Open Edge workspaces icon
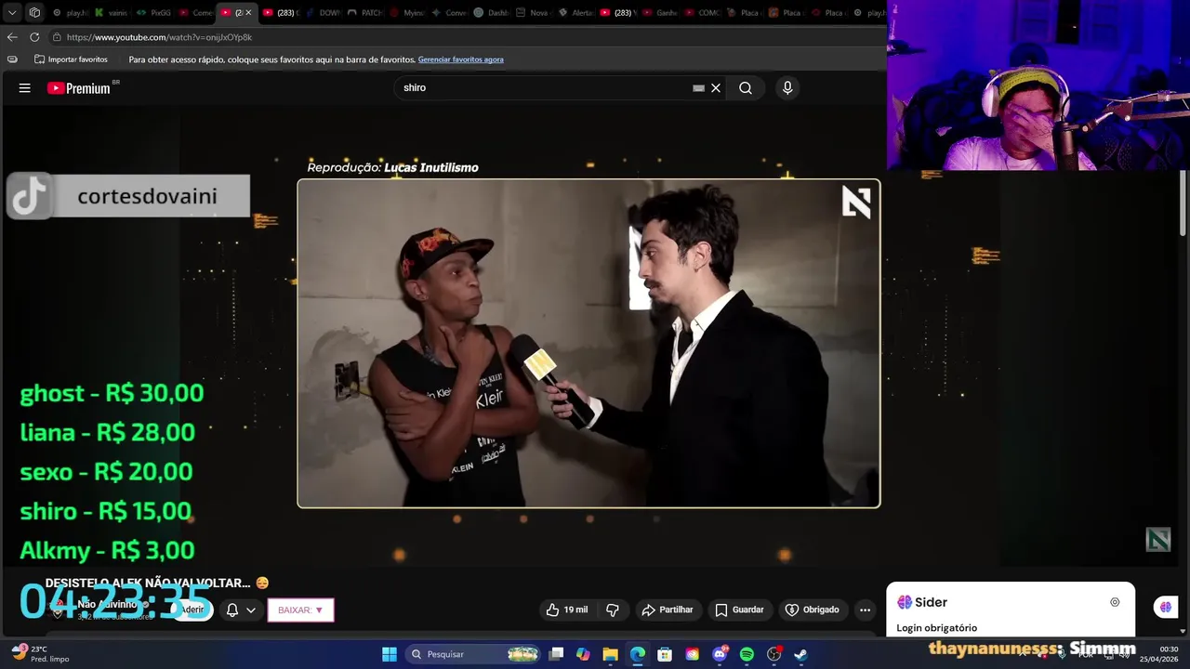Screen dimensions: 1190x669 pyautogui.click(x=34, y=13)
